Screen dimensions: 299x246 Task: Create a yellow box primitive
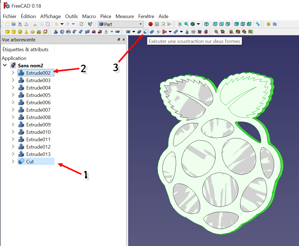coord(7,32)
